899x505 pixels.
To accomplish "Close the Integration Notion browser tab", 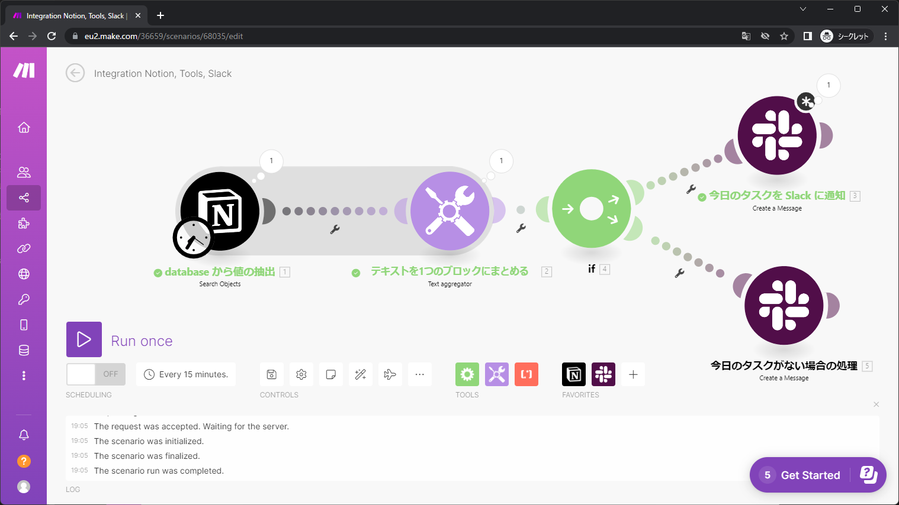I will point(138,15).
